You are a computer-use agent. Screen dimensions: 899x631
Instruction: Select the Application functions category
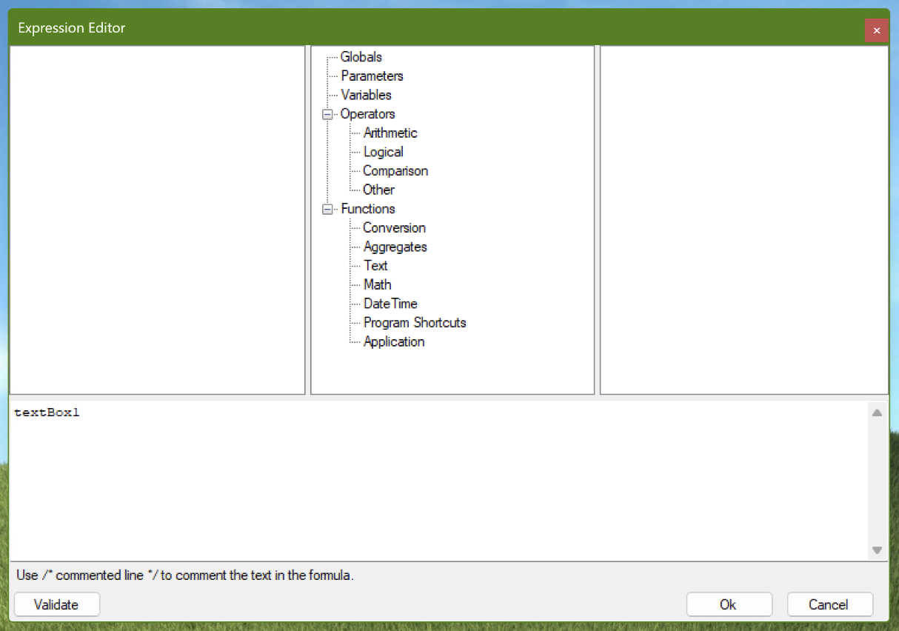tap(394, 341)
